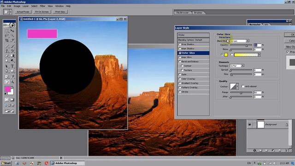This screenshot has width=295, height=166.
Task: Select the Move tool
Action: coord(12,31)
